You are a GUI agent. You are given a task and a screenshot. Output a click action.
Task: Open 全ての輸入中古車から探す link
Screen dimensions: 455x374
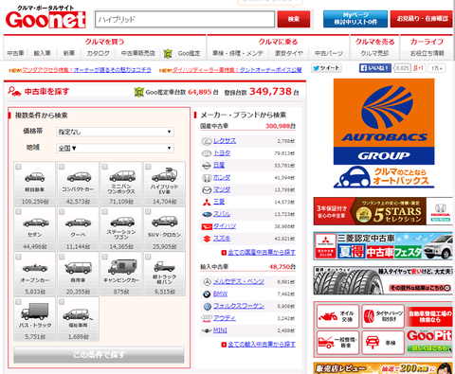click(262, 344)
